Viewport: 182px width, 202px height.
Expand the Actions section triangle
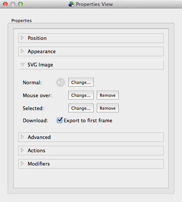[x=22, y=150]
